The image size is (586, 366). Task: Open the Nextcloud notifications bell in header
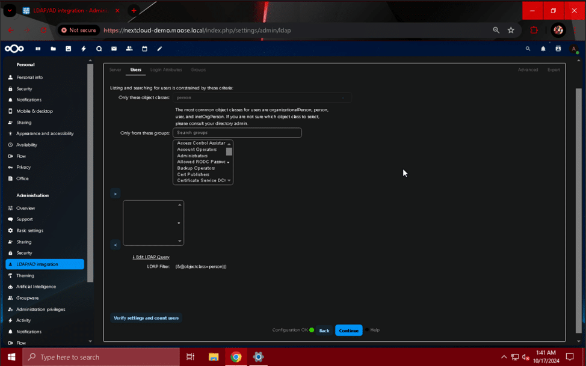coord(543,49)
